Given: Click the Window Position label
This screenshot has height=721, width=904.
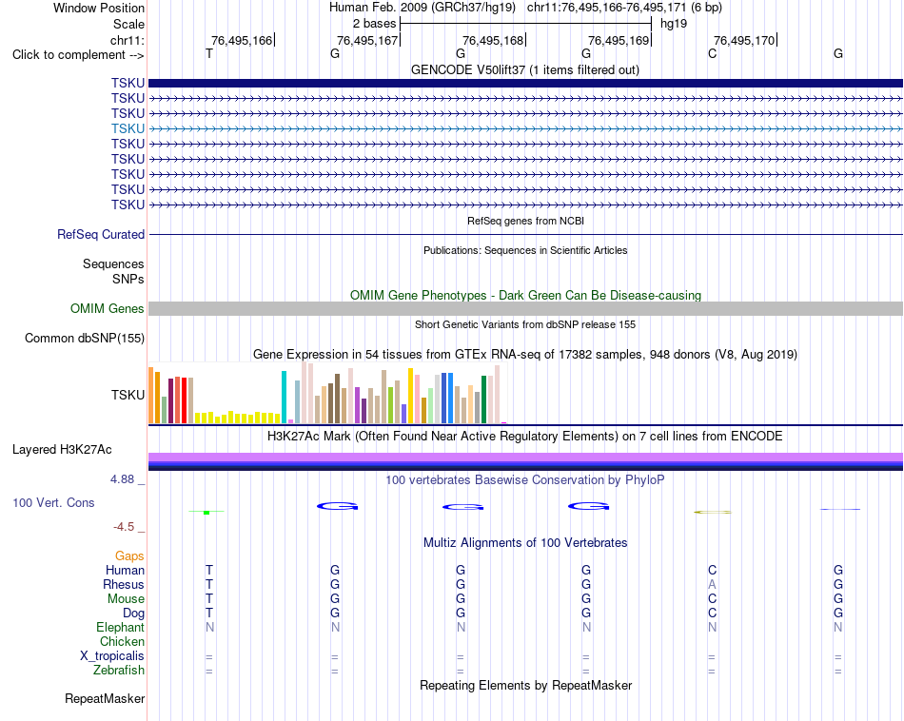Looking at the screenshot, I should [99, 8].
